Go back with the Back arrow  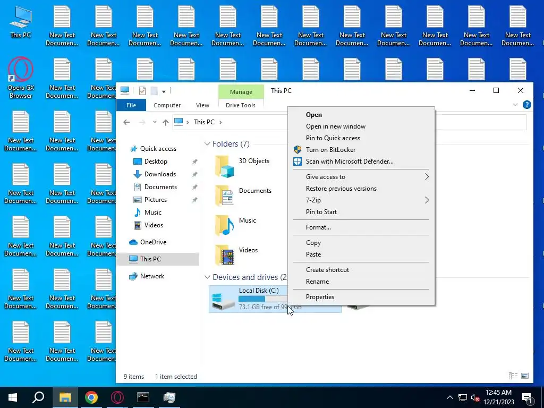[126, 122]
